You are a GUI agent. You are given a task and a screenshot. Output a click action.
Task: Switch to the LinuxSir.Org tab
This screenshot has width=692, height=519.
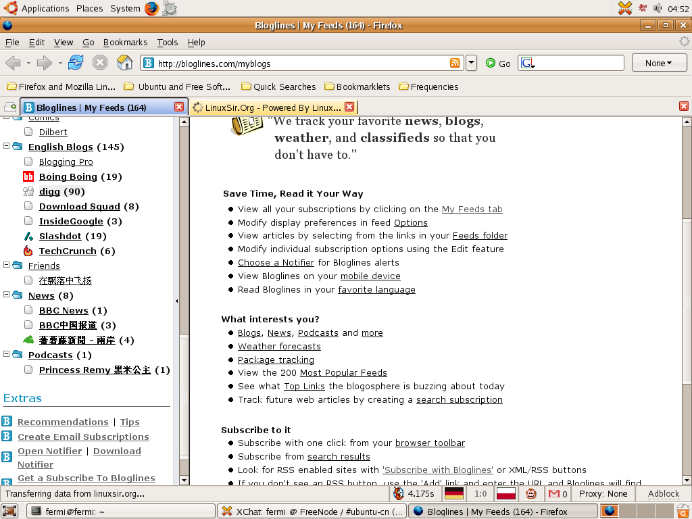tap(273, 107)
